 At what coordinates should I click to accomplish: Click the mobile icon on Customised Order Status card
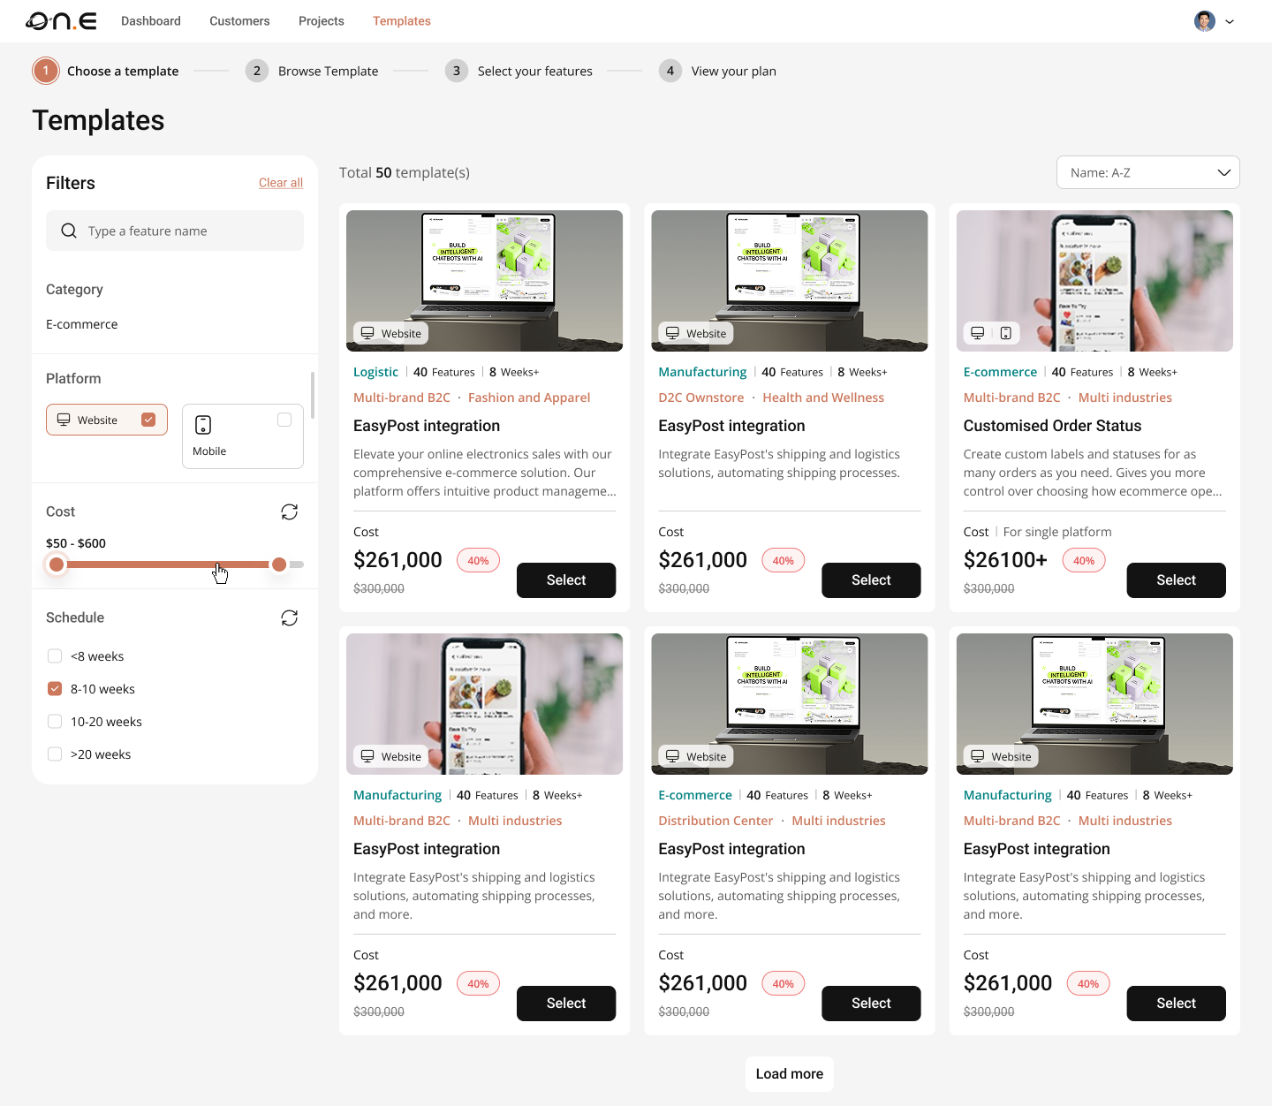[1006, 333]
